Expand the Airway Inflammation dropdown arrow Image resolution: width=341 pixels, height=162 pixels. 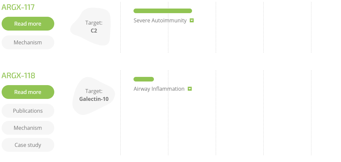[190, 89]
